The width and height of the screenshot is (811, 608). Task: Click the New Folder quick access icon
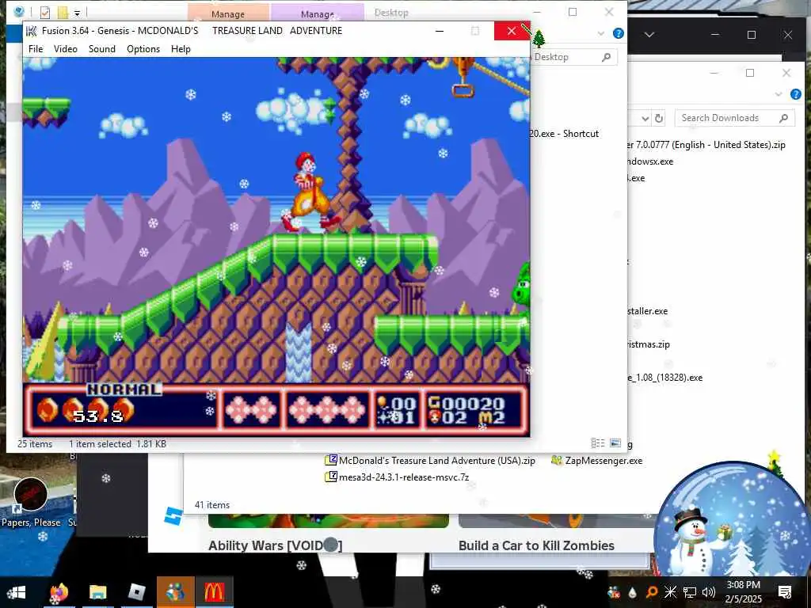point(63,12)
